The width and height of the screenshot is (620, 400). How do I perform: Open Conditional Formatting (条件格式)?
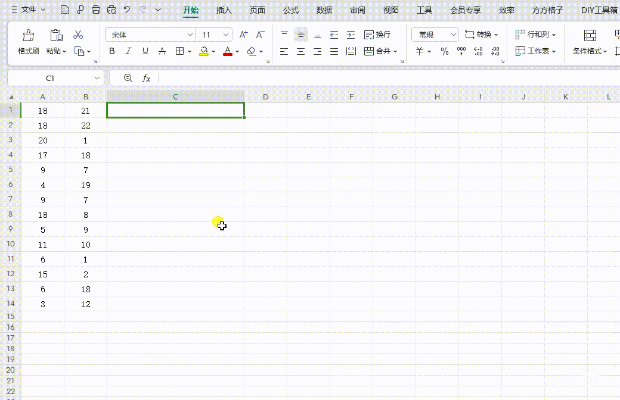(x=590, y=42)
